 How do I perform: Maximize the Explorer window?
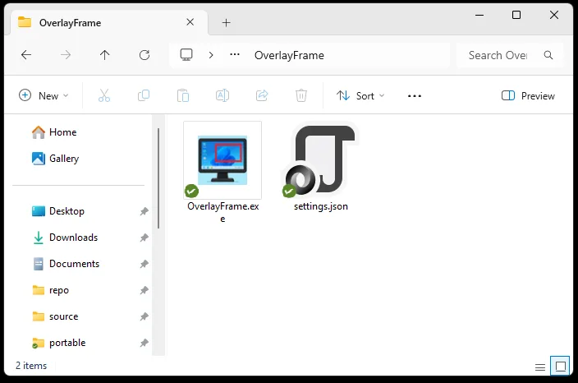click(x=516, y=15)
